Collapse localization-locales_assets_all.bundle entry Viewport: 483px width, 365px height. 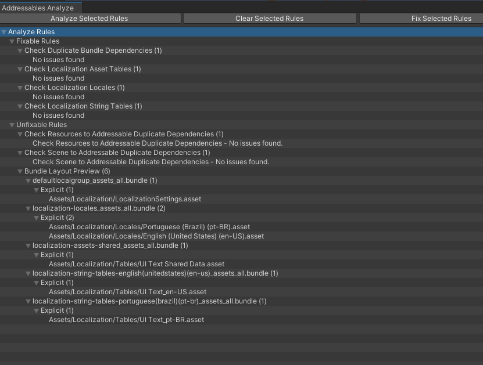[28, 208]
